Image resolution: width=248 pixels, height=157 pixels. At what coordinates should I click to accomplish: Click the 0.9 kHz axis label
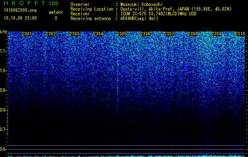pyautogui.click(x=3, y=90)
